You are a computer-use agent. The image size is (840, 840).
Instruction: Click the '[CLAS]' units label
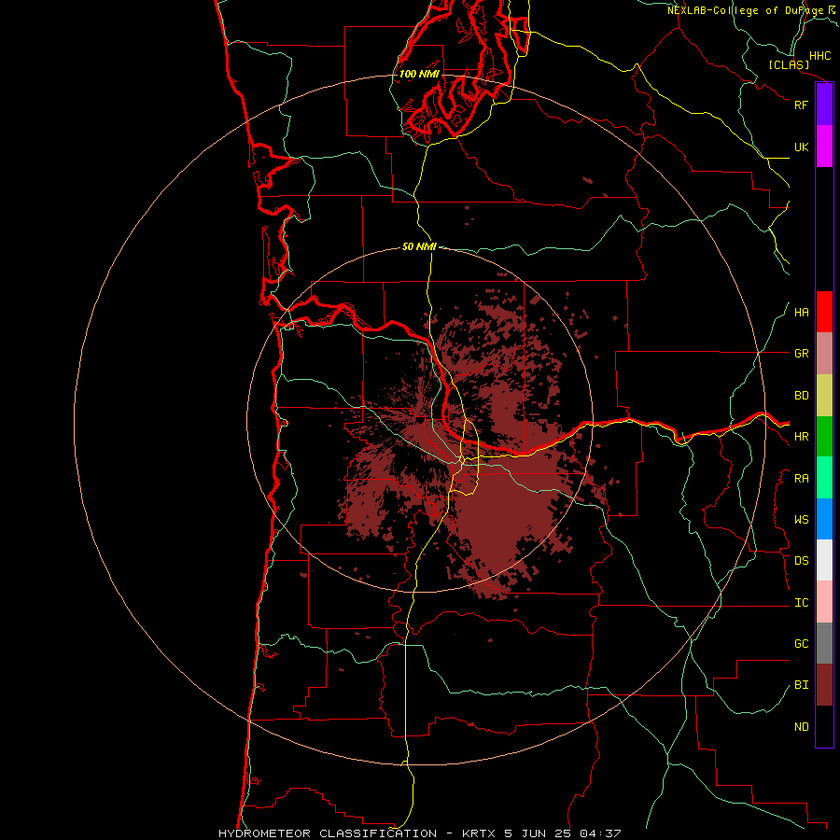click(789, 64)
